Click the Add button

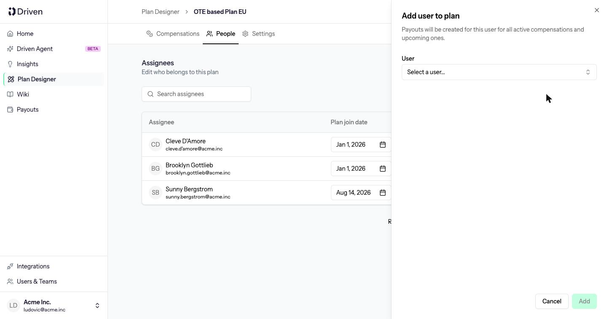coord(584,301)
